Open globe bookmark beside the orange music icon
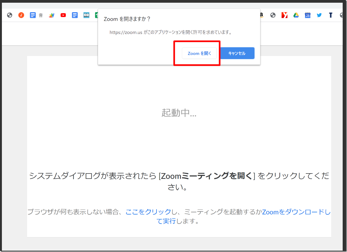Viewport: 347px width, 252px height. pos(10,15)
